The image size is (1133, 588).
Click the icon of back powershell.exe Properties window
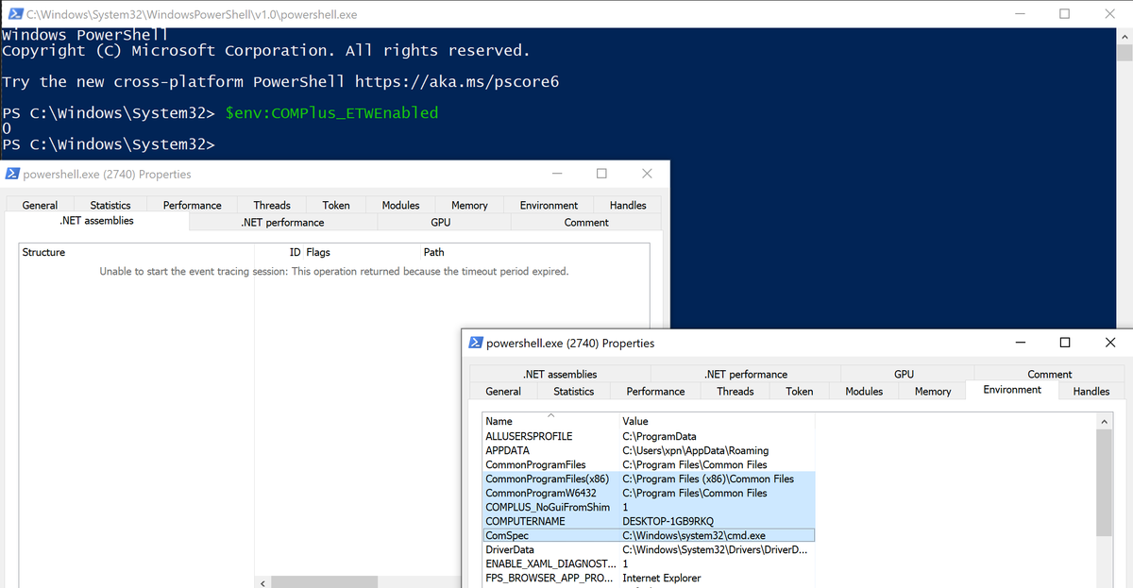pos(13,174)
